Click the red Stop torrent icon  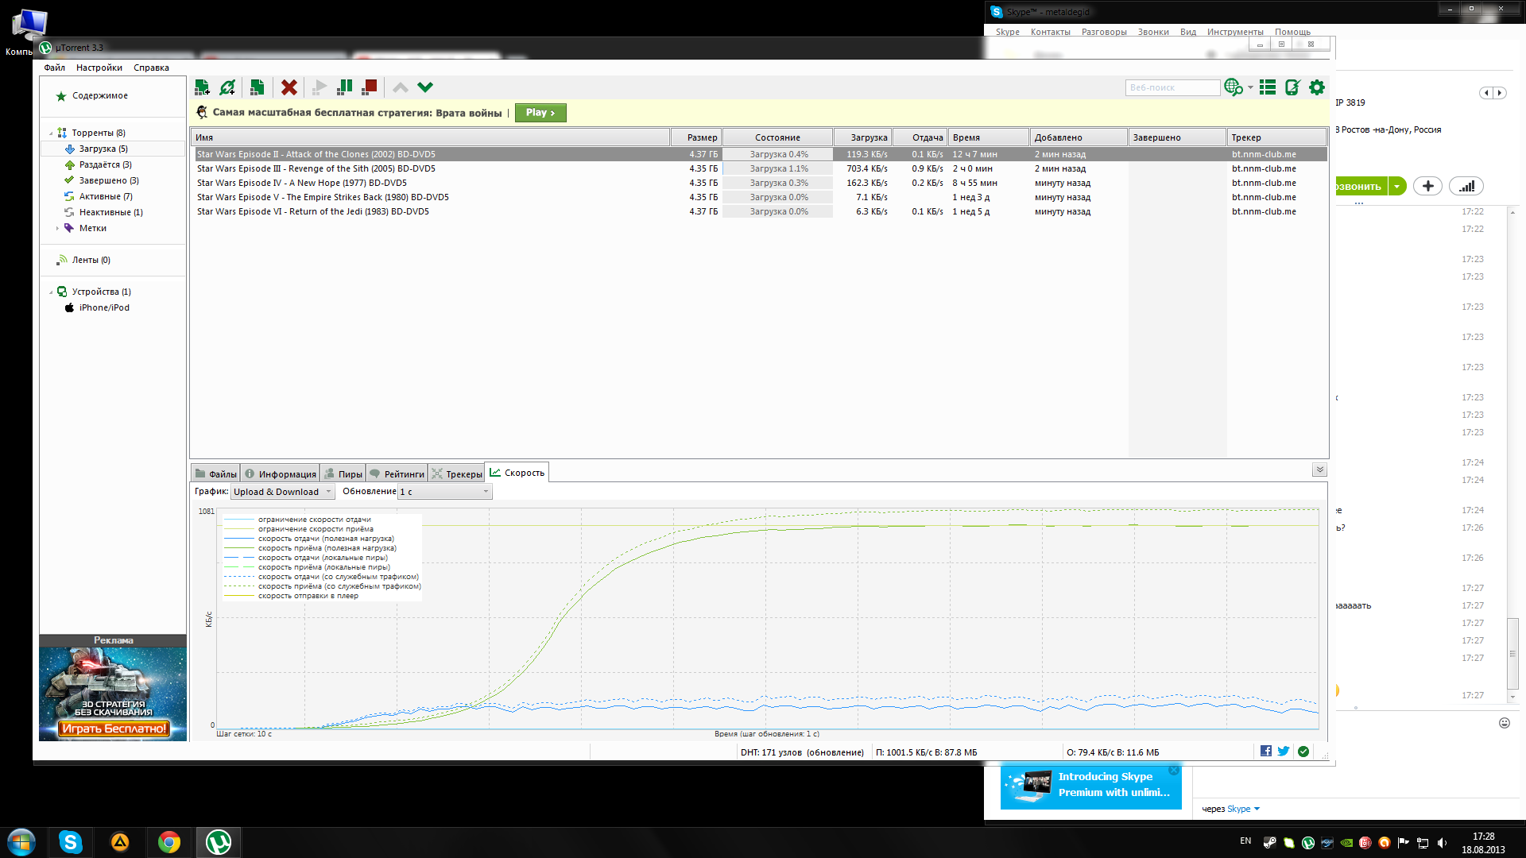(x=370, y=87)
